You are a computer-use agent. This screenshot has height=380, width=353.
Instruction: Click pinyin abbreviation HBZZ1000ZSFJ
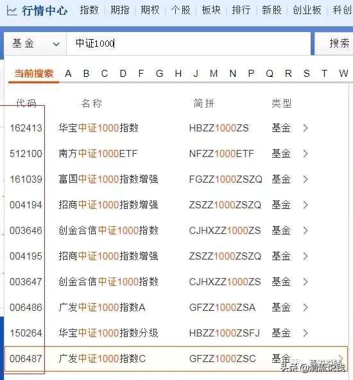pyautogui.click(x=225, y=333)
